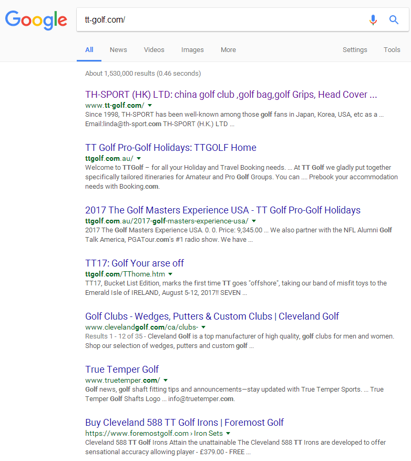Image resolution: width=411 pixels, height=461 pixels.
Task: Switch to the News tab
Action: tap(118, 50)
